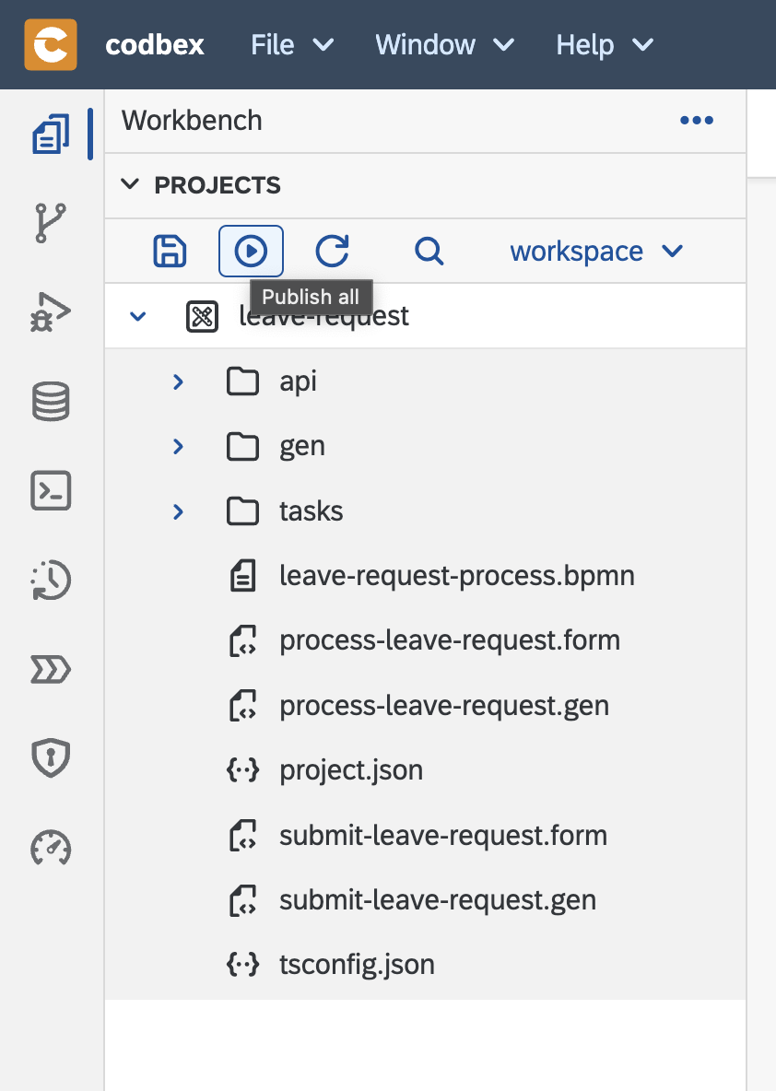Viewport: 776px width, 1091px height.
Task: Select the tasks folder row
Action: (425, 511)
